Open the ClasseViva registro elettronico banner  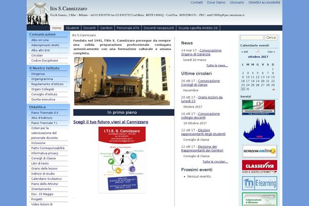pyautogui.click(x=260, y=167)
